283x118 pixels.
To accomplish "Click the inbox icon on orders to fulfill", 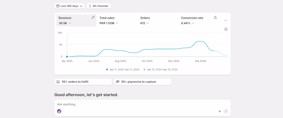I will pos(58,82).
